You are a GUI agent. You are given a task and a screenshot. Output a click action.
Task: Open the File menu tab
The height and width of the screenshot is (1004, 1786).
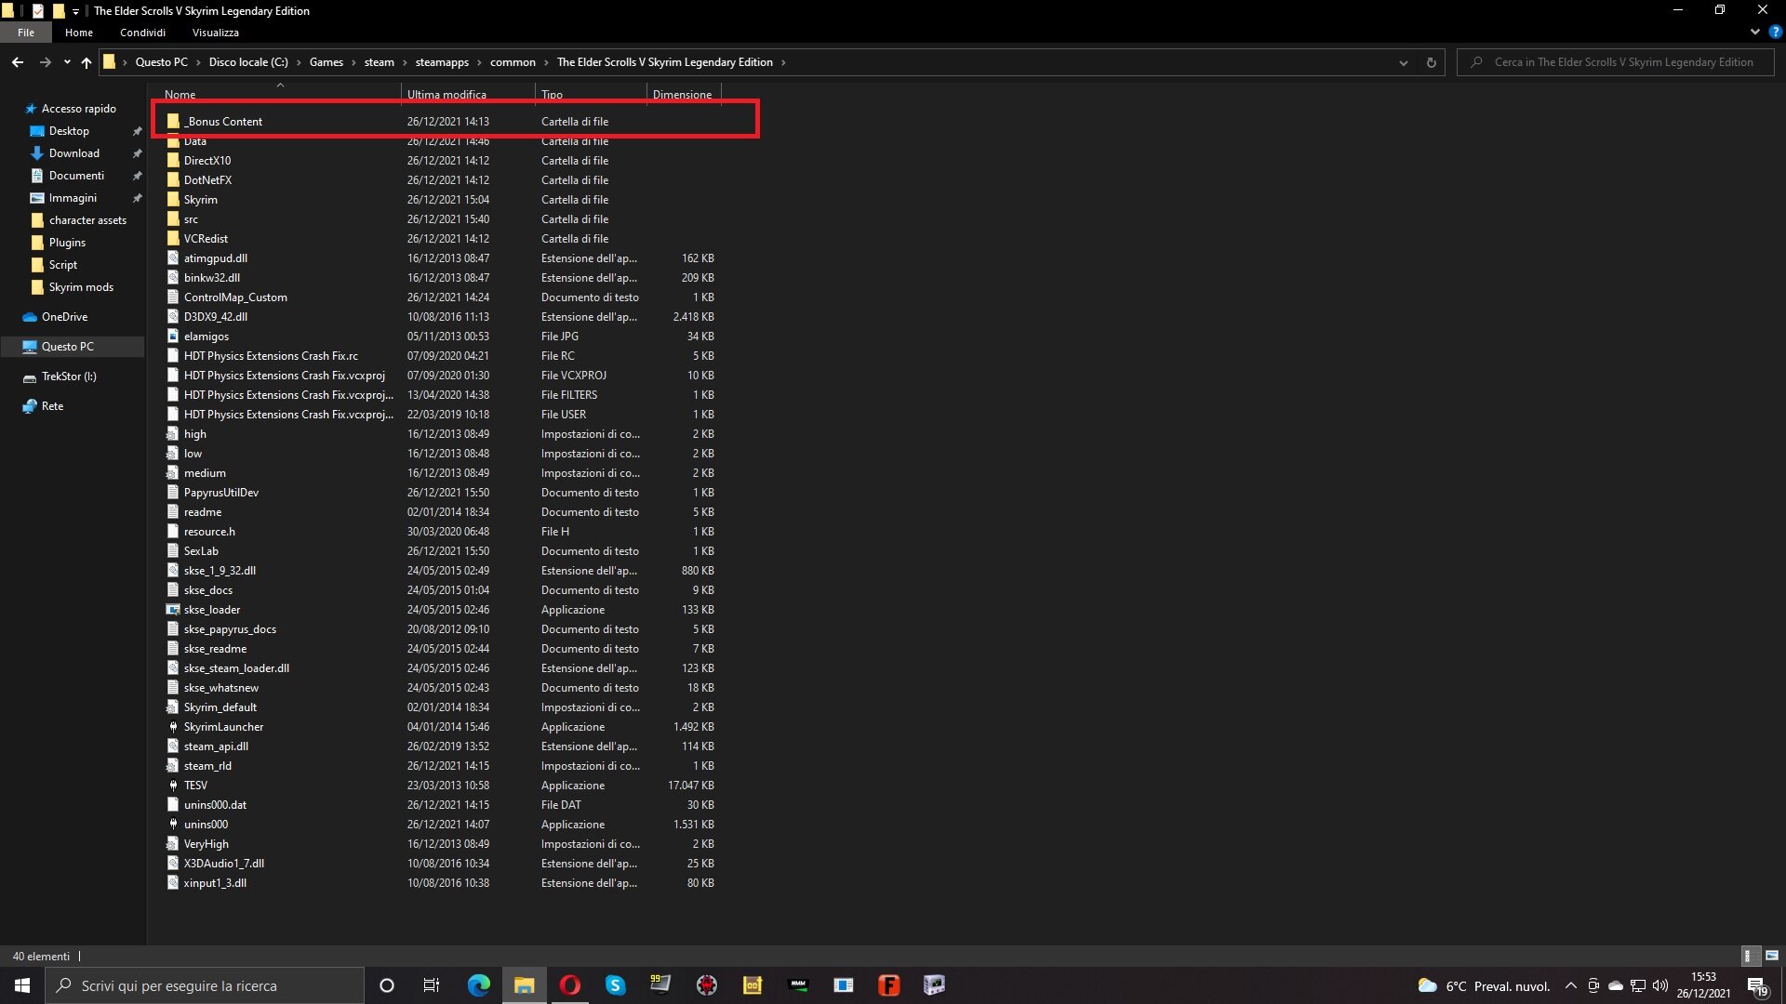click(26, 33)
